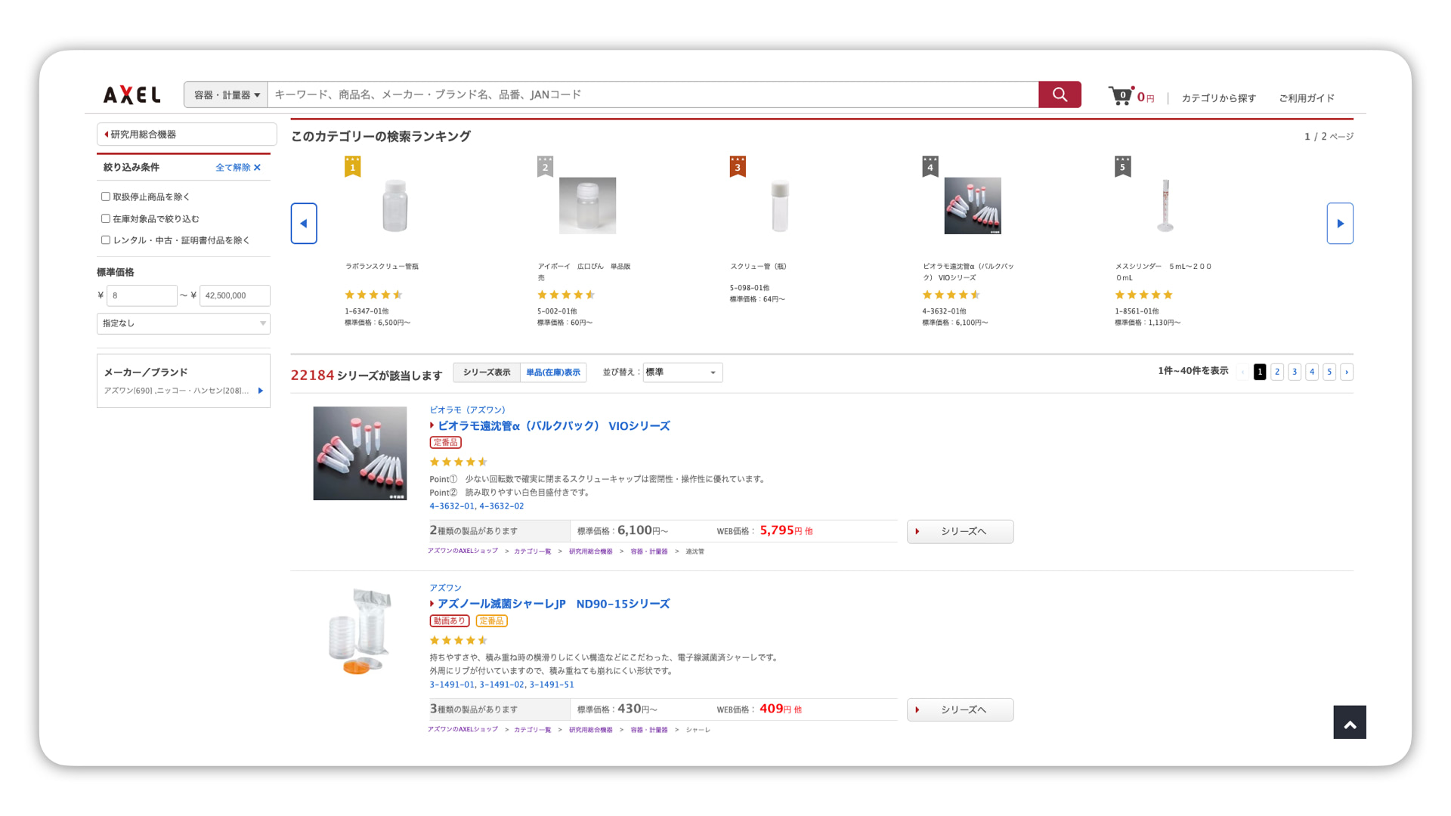
Task: Open スクリュー管（瓶）ranking thumbnail
Action: 780,206
